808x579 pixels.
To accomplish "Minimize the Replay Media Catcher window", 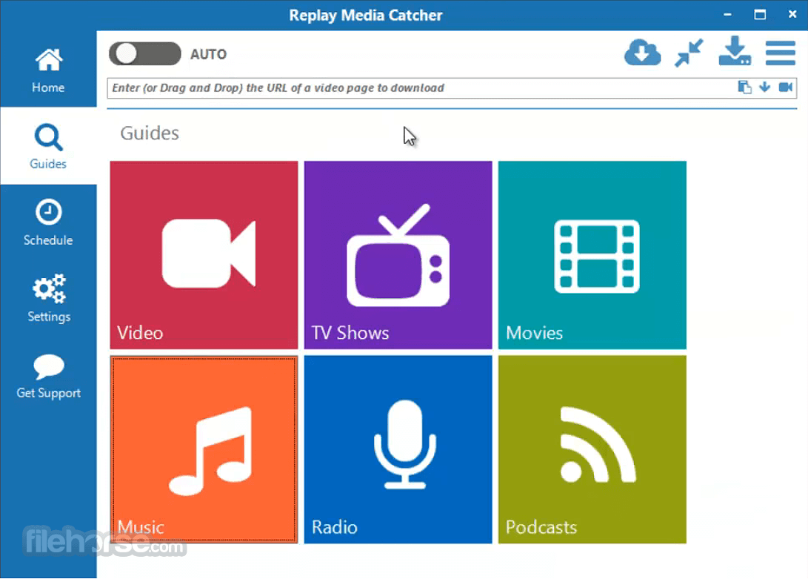I will point(727,15).
